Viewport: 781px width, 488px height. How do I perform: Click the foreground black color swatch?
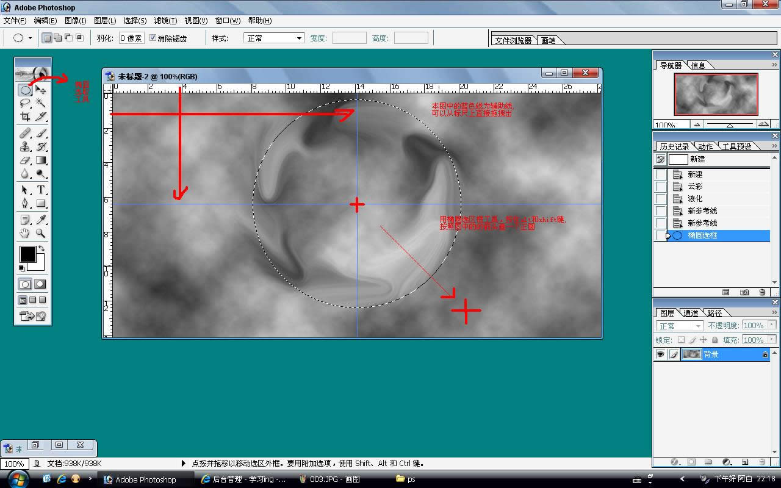(x=27, y=254)
